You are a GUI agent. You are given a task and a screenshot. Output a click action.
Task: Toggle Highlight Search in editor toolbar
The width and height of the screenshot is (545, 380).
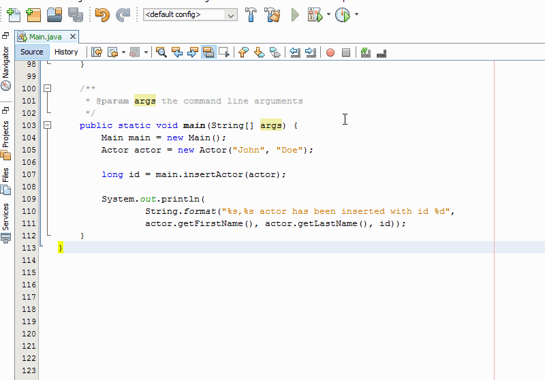(208, 52)
